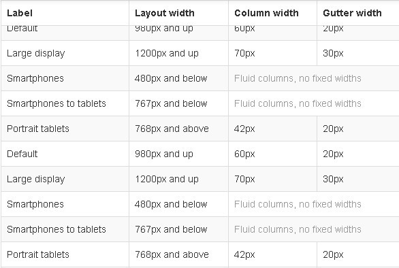This screenshot has width=399, height=268.
Task: Click the Layout width column header
Action: (x=164, y=13)
